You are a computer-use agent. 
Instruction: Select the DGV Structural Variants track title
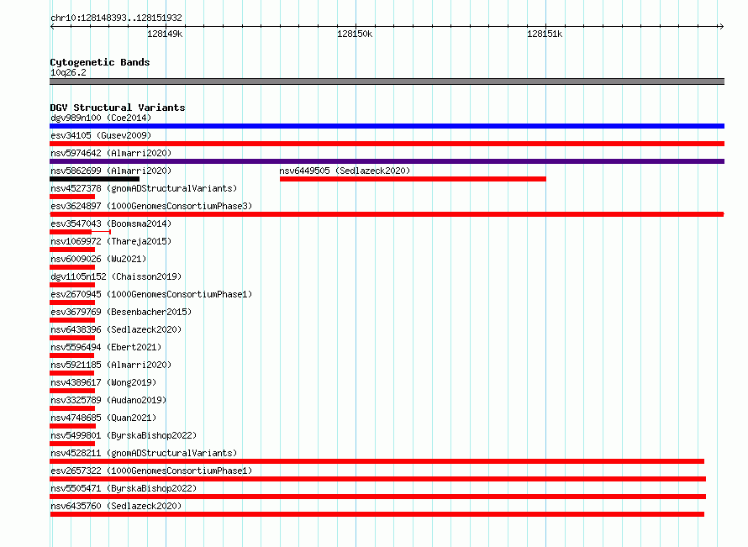[118, 108]
